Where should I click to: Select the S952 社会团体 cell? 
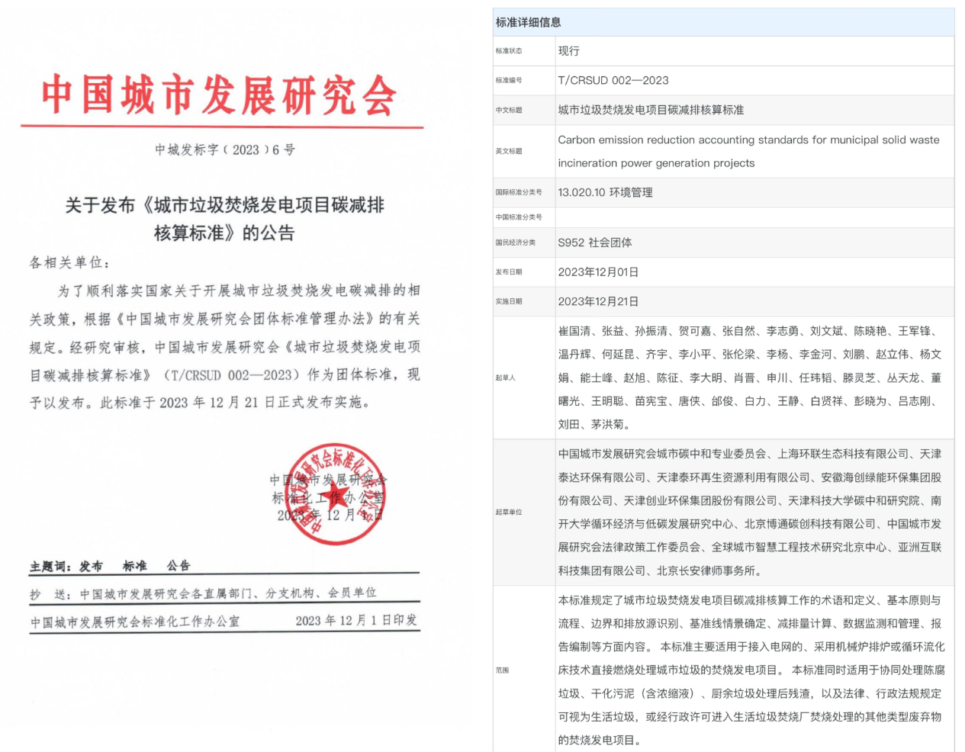pyautogui.click(x=595, y=243)
